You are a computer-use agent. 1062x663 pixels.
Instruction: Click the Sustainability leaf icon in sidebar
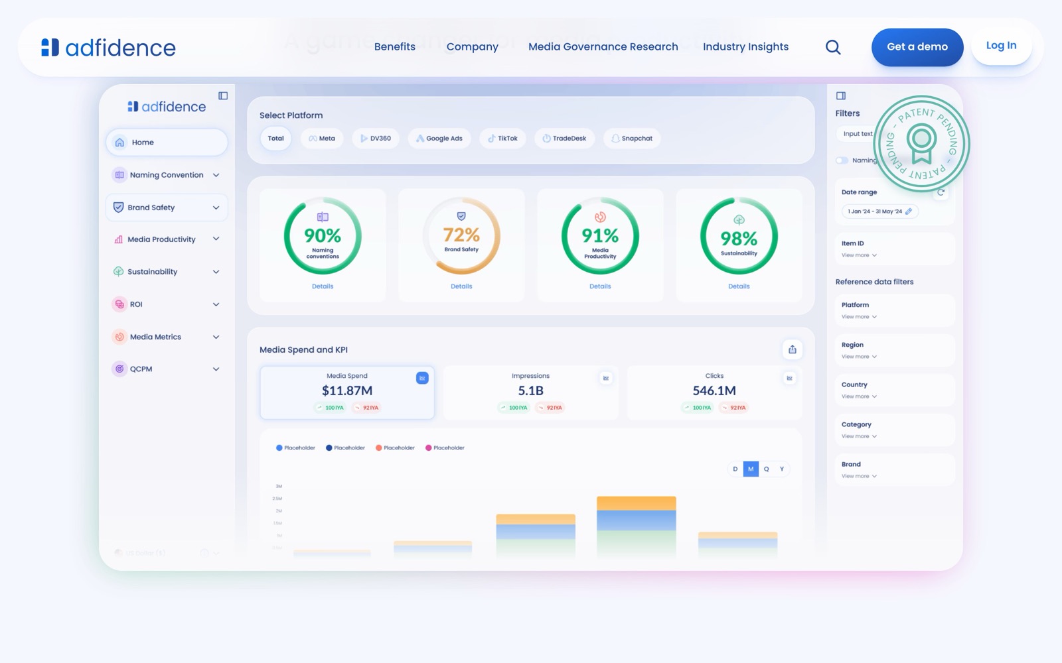(x=118, y=272)
